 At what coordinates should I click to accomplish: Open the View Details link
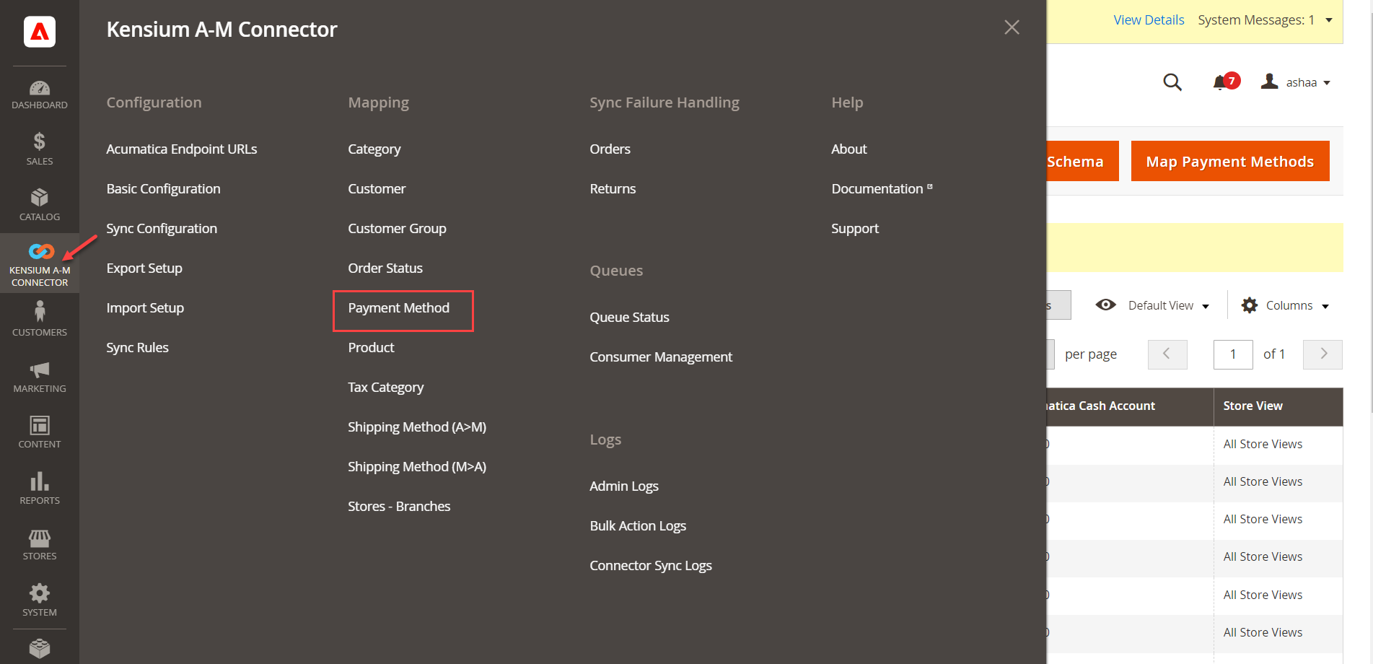point(1149,19)
